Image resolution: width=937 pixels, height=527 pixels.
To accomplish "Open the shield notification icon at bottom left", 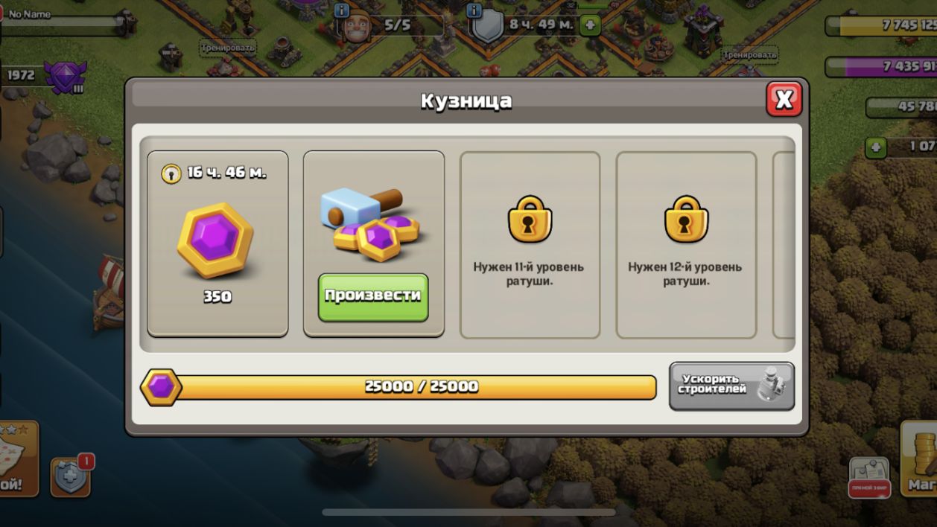I will 71,477.
